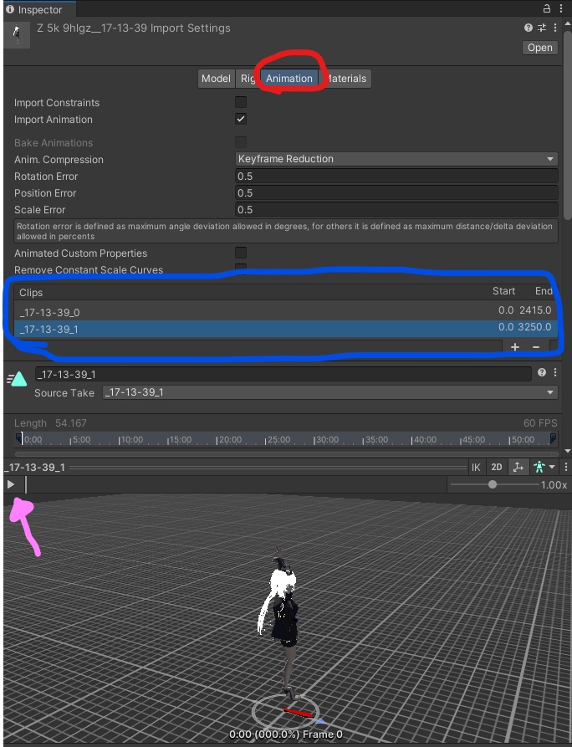The image size is (572, 747).
Task: Toggle 2D preview mode
Action: pyautogui.click(x=496, y=468)
